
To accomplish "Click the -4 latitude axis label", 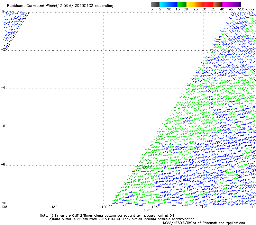I will [x=3, y=88].
